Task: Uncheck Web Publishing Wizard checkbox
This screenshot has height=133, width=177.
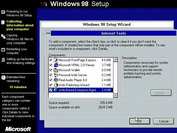Action: click(51, 85)
